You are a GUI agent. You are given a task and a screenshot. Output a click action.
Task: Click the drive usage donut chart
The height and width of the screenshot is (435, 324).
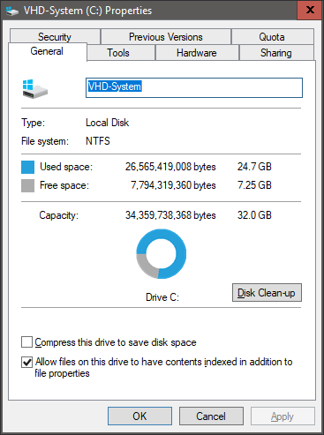coord(162,254)
